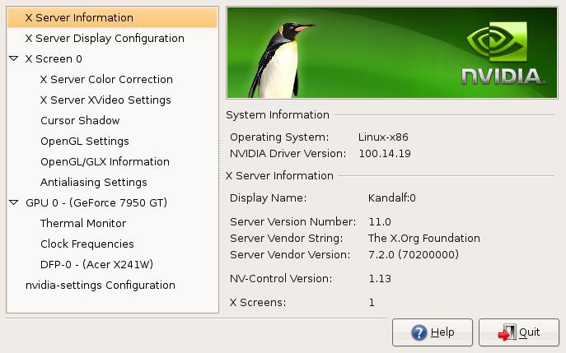Click the blue question mark Help icon

click(419, 332)
